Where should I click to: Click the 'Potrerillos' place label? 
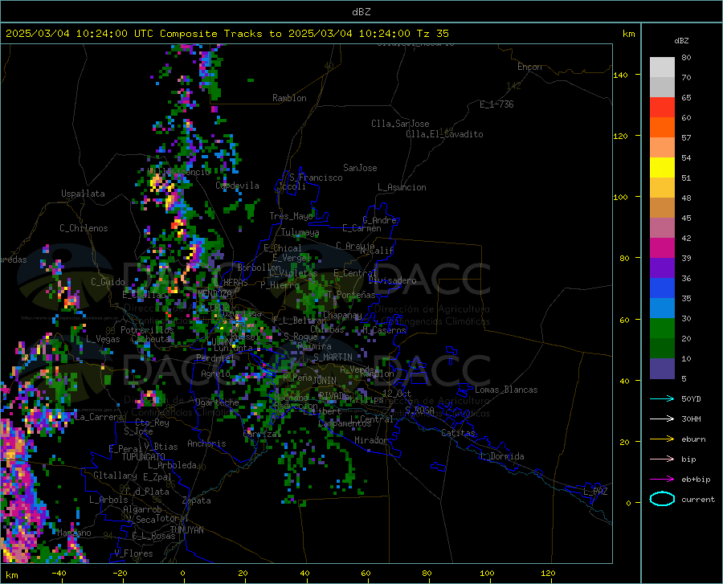[x=147, y=330]
